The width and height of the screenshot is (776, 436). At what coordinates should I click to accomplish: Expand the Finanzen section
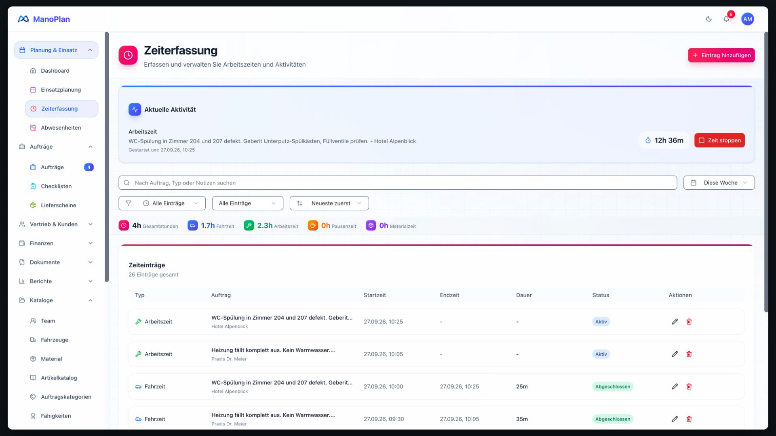pyautogui.click(x=56, y=243)
